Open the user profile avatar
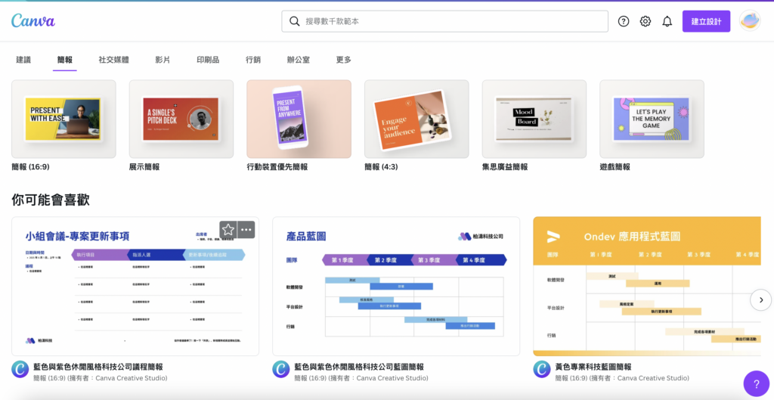The width and height of the screenshot is (774, 400). click(750, 21)
